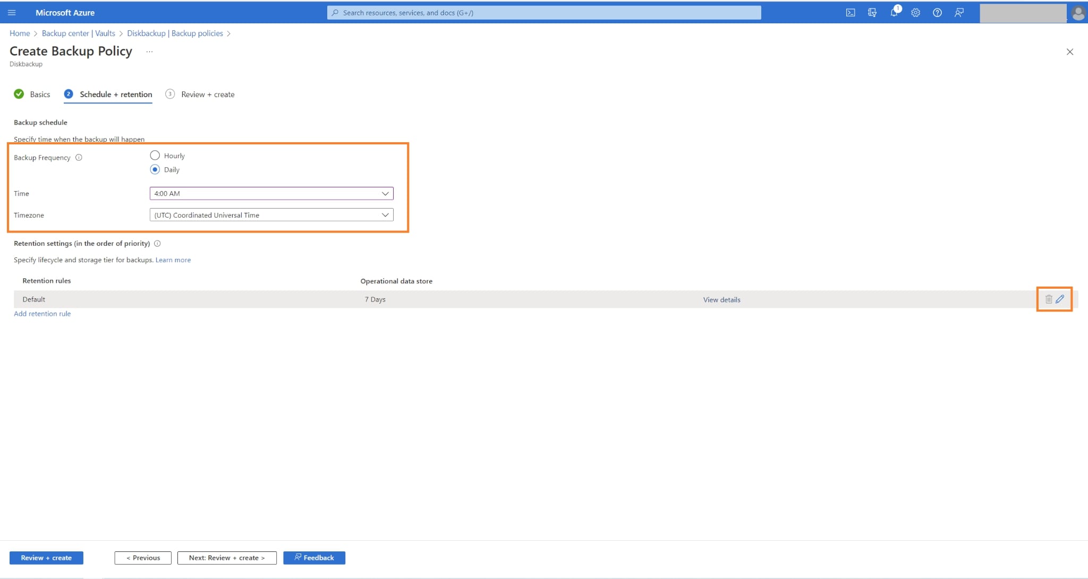1088x579 pixels.
Task: Click the Retention rules column header
Action: pos(47,281)
